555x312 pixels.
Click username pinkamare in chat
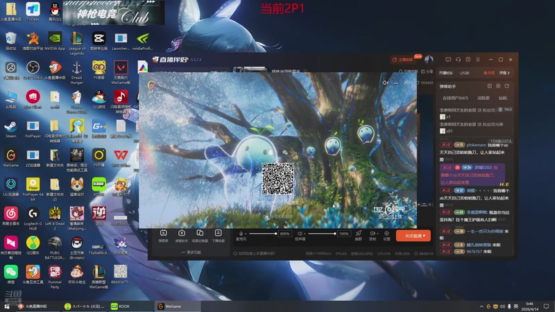(476, 145)
